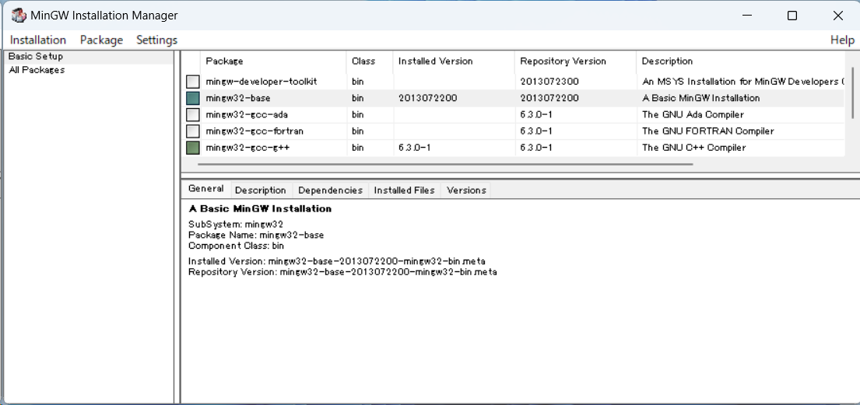Select the mingw32-gcc-ada package name
The image size is (860, 405).
(x=247, y=114)
